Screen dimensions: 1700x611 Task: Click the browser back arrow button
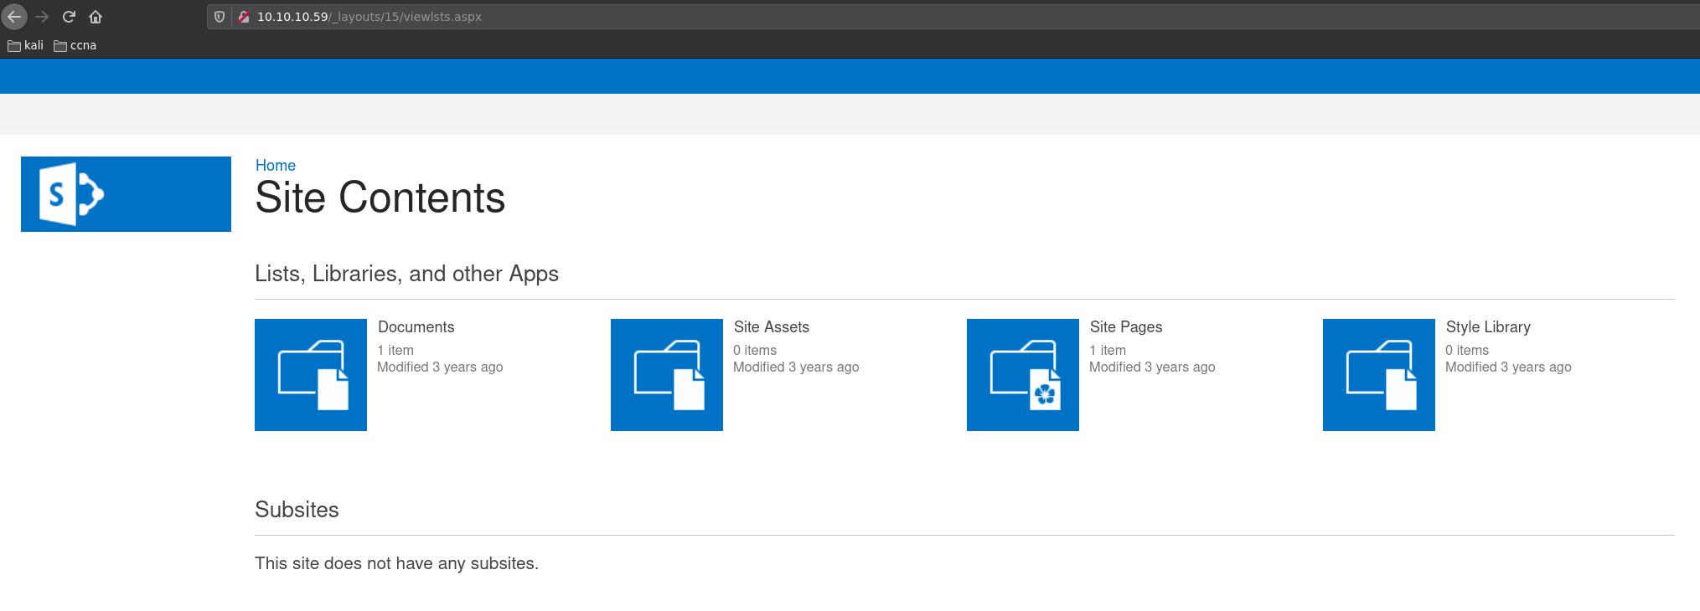tap(14, 17)
